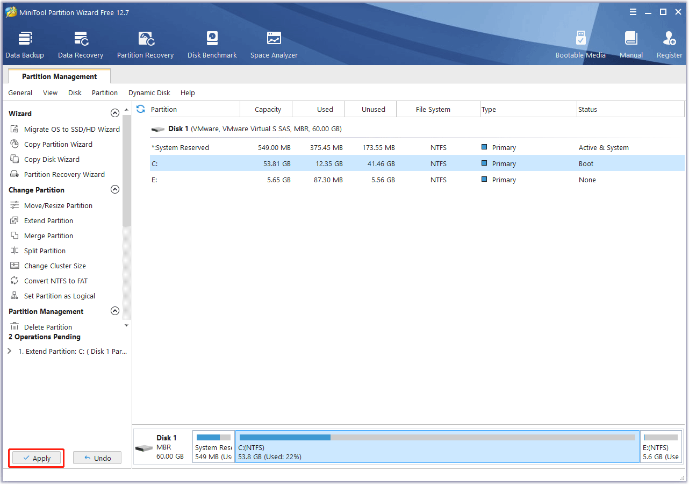The width and height of the screenshot is (689, 485).
Task: Click the Copy Disk Wizard icon
Action: (15, 159)
